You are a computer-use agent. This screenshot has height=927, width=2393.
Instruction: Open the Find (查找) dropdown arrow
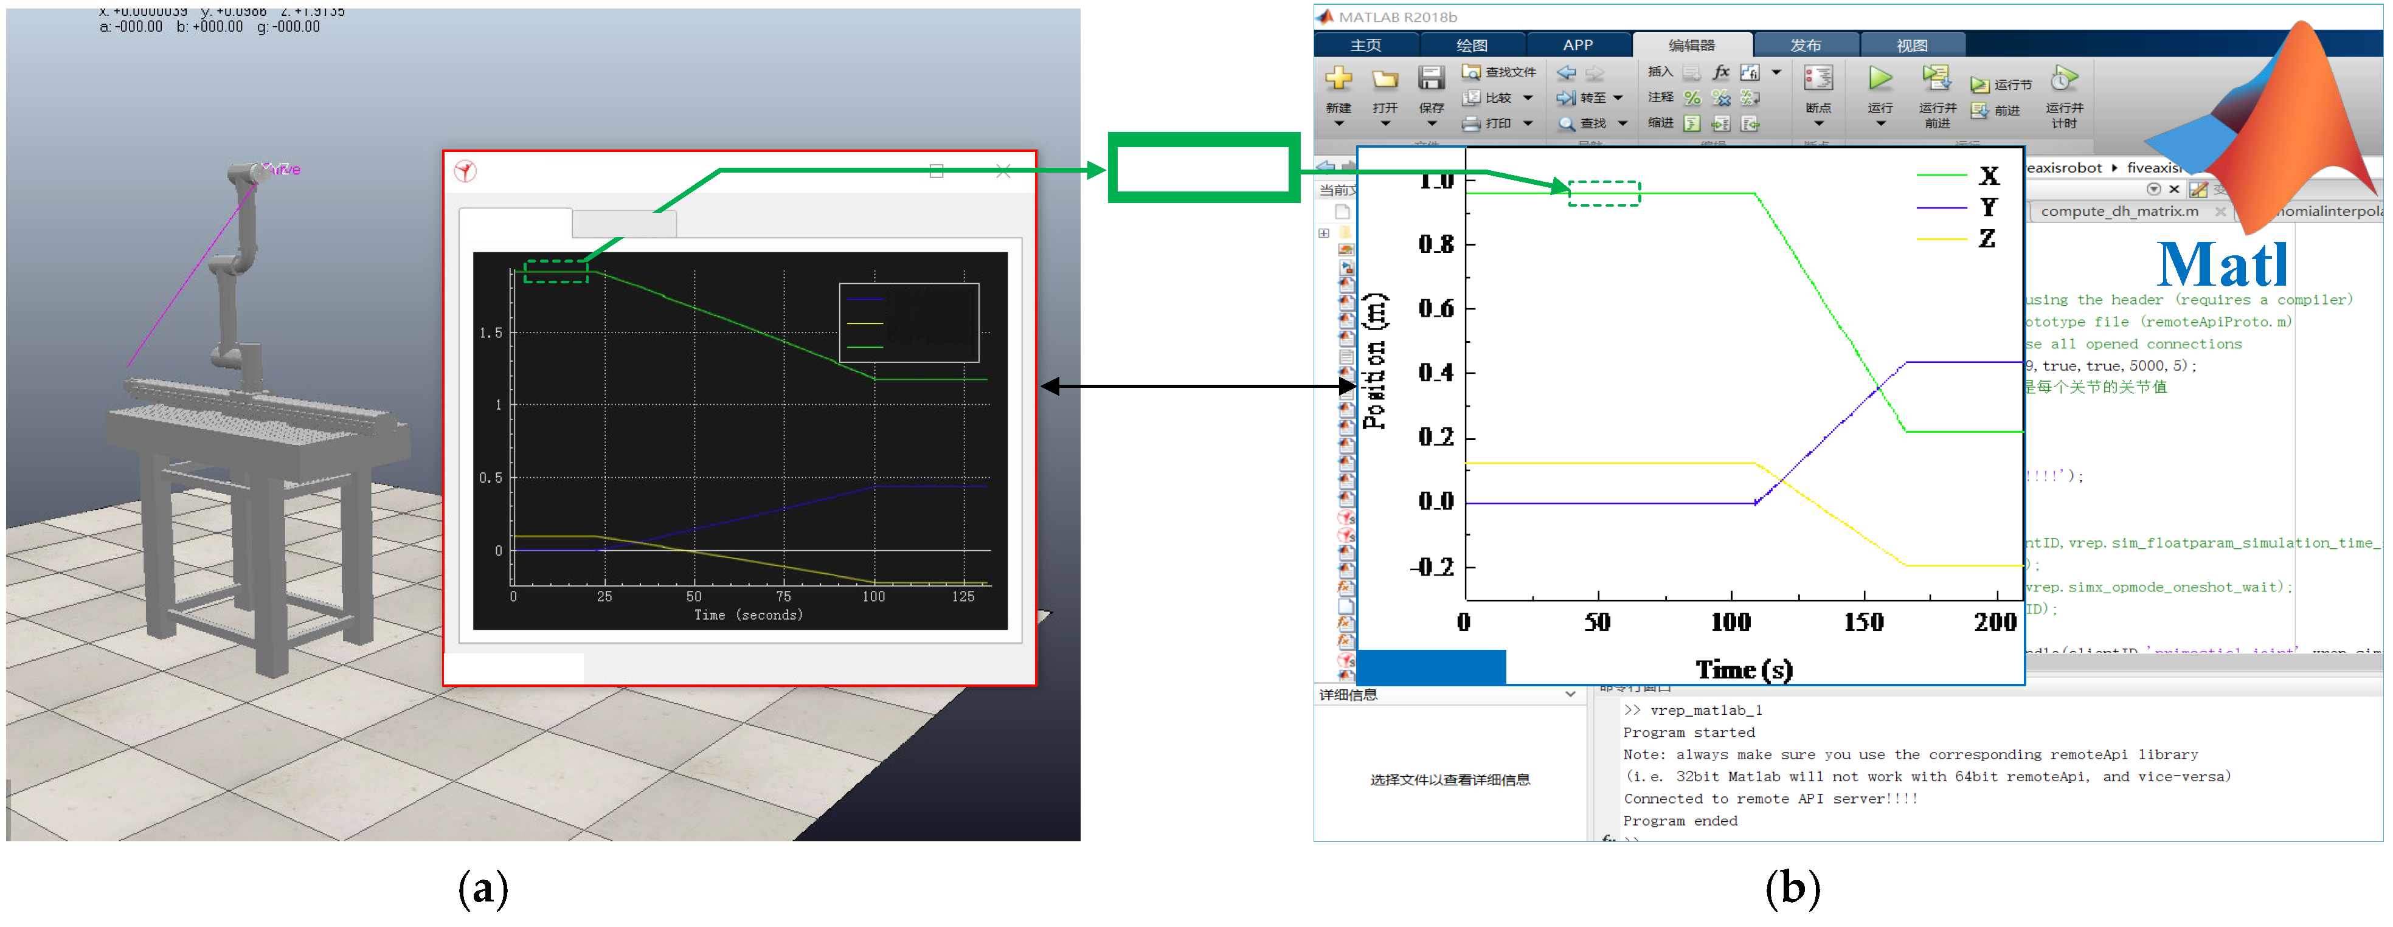1623,123
